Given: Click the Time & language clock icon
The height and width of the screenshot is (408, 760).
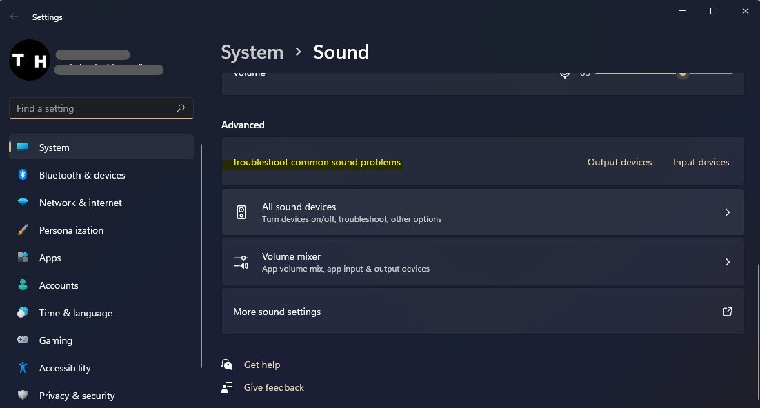Looking at the screenshot, I should point(23,313).
